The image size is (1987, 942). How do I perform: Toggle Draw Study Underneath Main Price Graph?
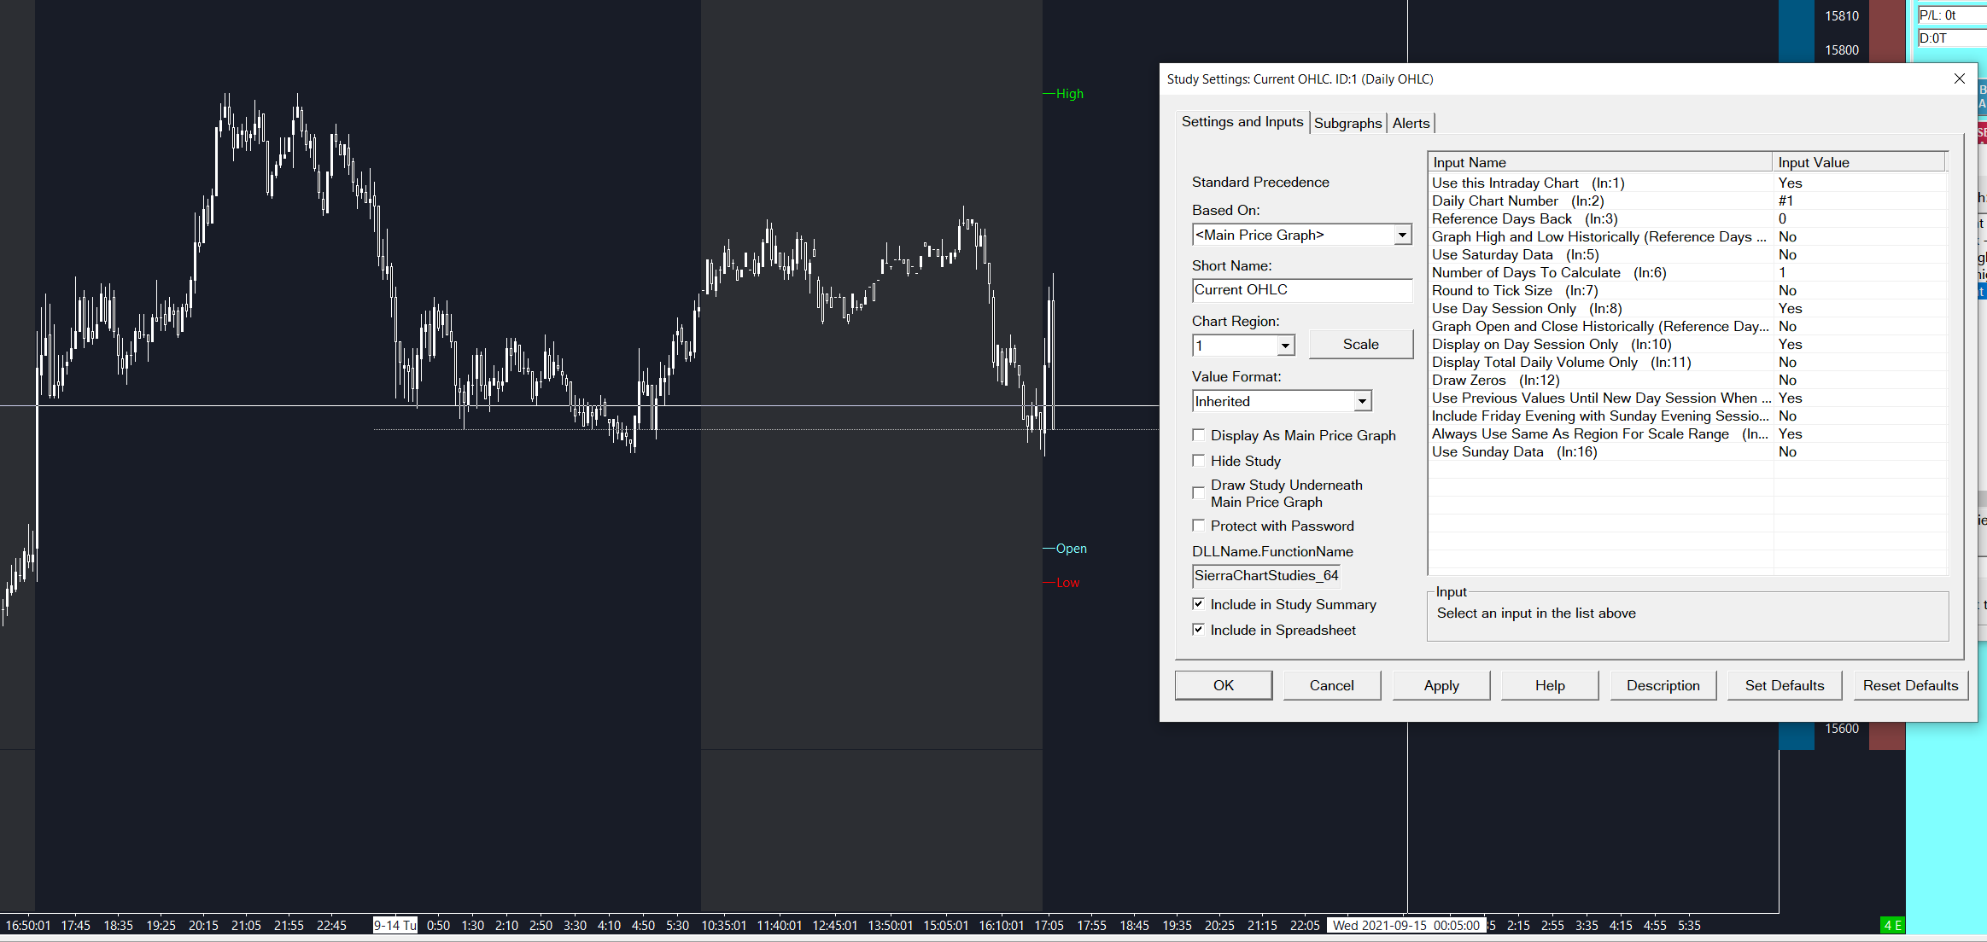[1199, 493]
